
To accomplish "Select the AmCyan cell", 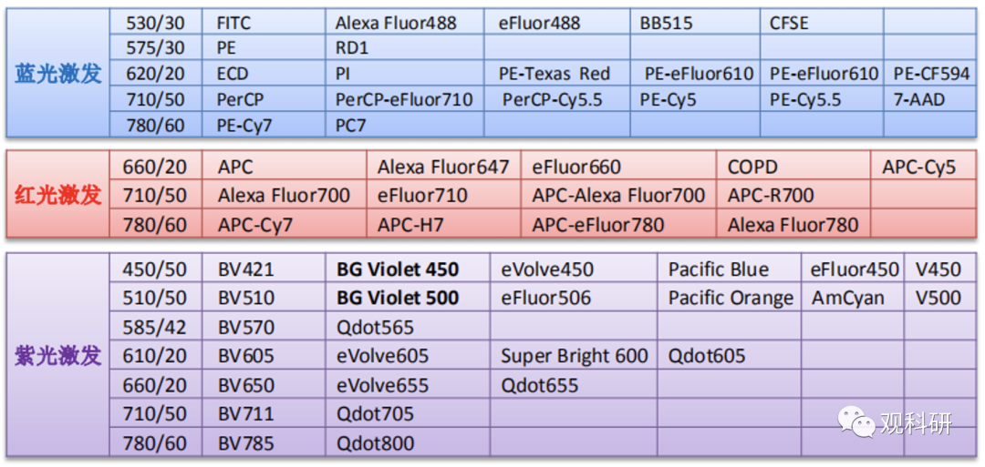I will (x=847, y=298).
